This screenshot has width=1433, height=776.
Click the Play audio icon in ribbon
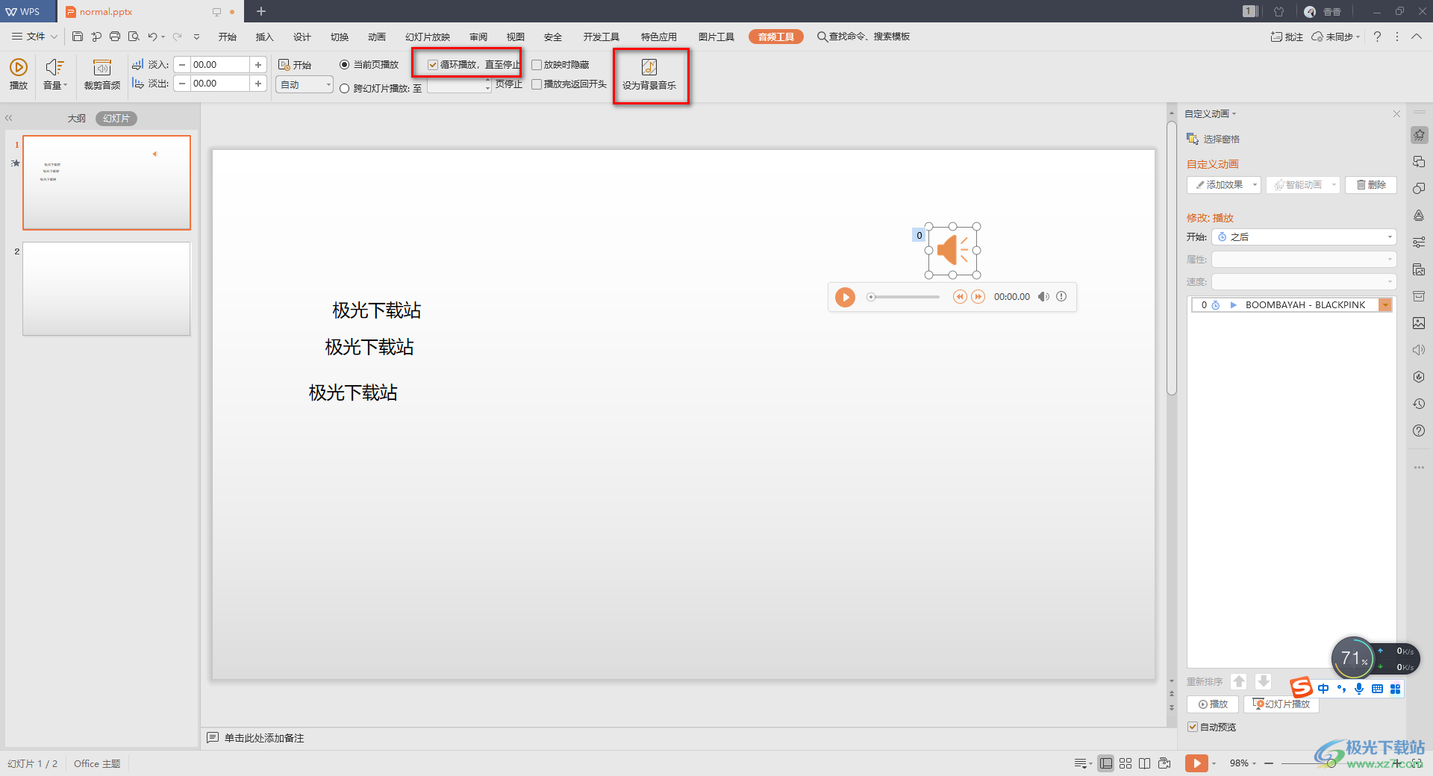coord(19,68)
